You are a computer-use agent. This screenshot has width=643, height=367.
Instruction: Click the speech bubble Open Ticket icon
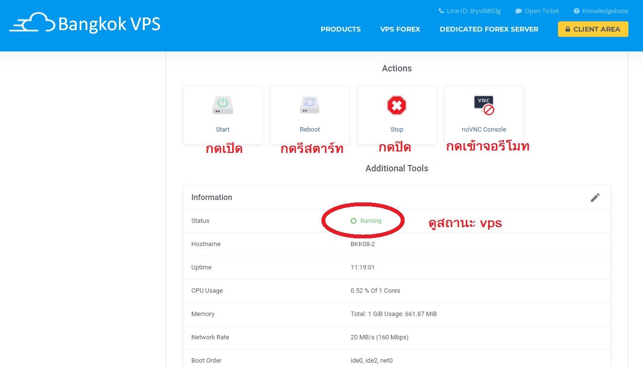[519, 11]
